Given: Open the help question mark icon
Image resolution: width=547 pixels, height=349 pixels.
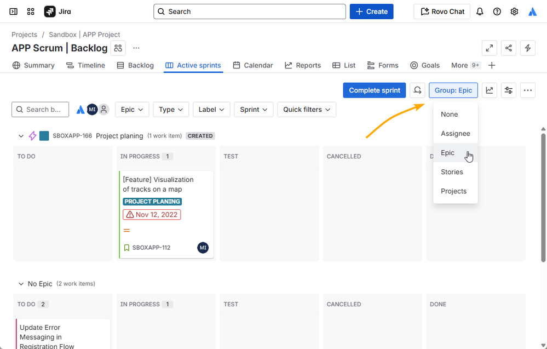Looking at the screenshot, I should (497, 12).
